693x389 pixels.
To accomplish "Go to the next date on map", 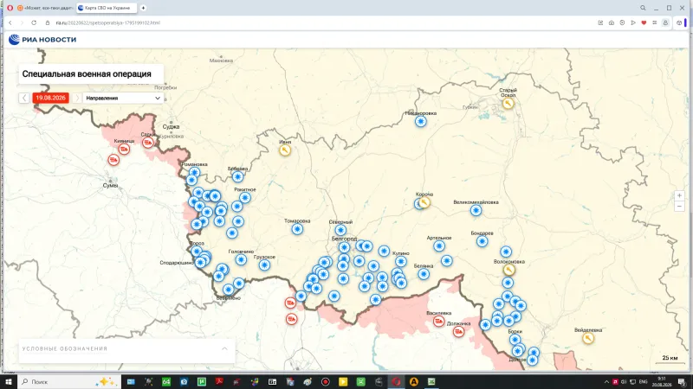I will click(77, 98).
